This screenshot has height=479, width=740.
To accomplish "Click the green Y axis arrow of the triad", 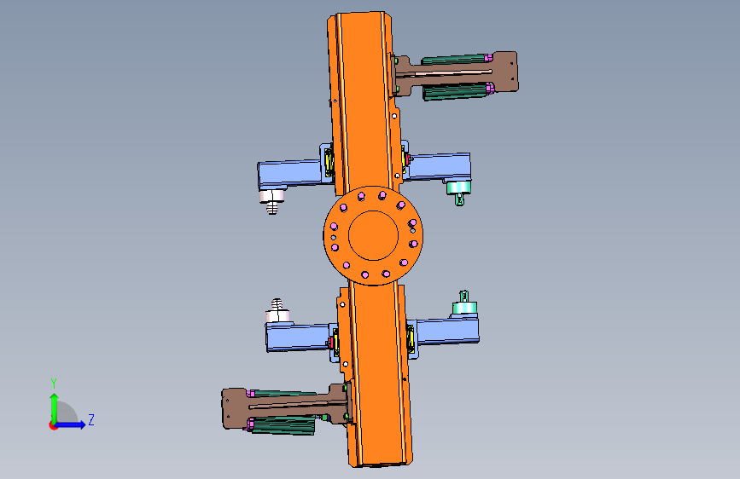I will click(54, 407).
